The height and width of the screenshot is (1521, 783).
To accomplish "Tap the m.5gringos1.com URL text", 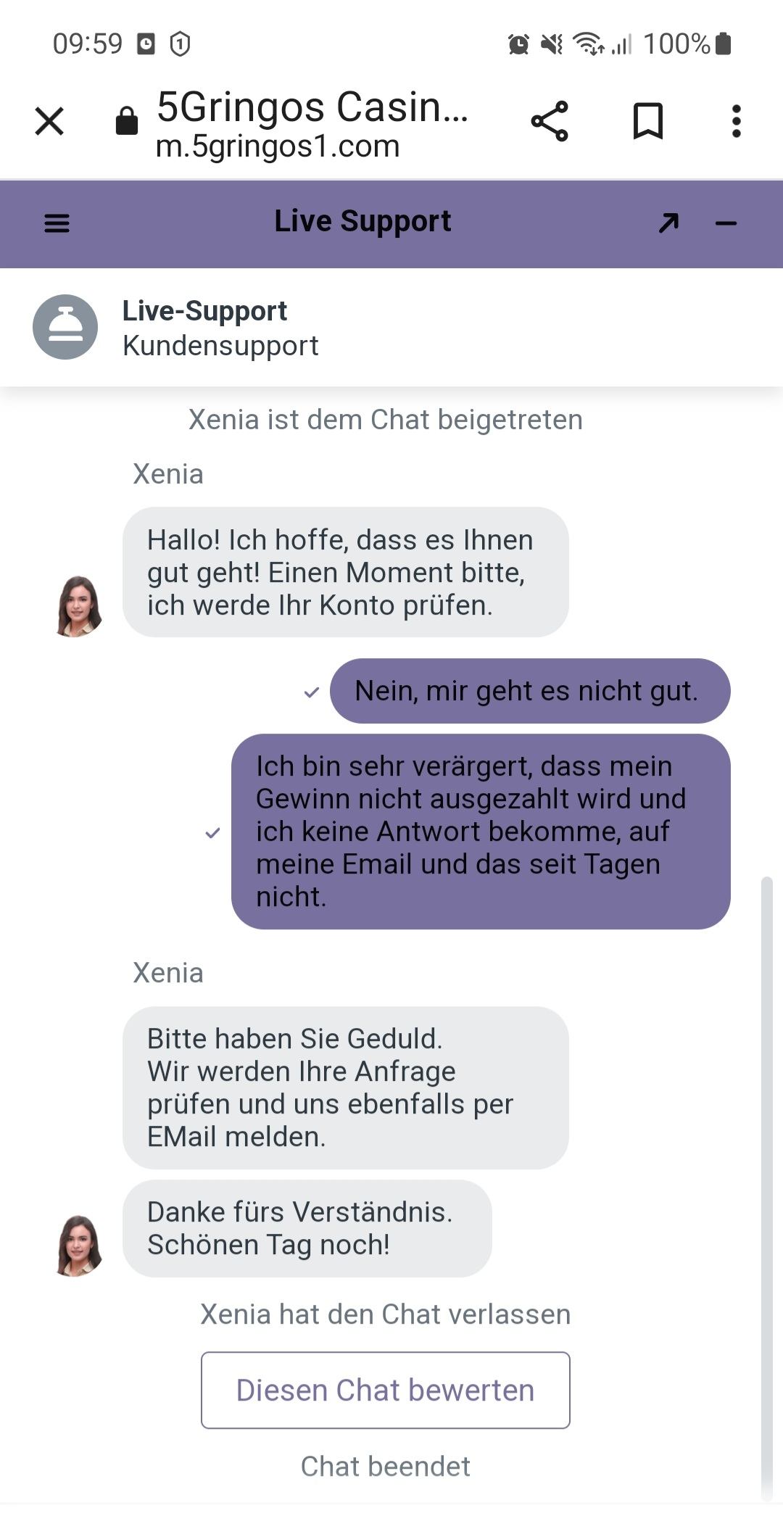I will (278, 146).
